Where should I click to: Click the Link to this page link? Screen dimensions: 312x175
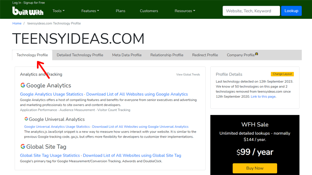pos(263,97)
